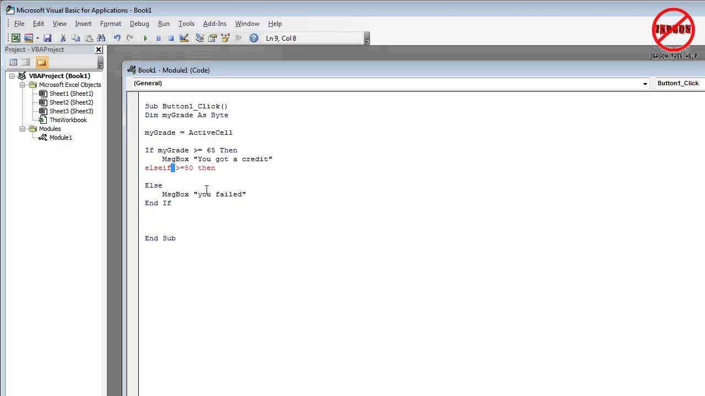Click the Insert UserForm toolbar icon
705x396 pixels.
tap(28, 38)
